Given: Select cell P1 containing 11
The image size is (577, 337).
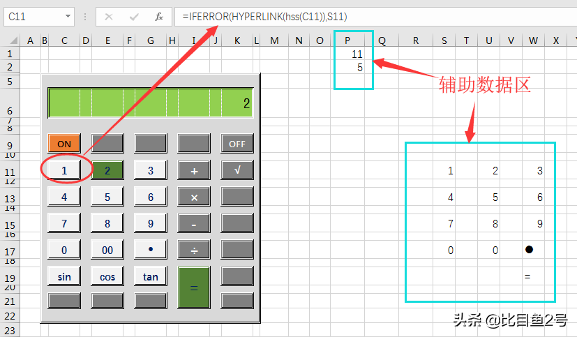Looking at the screenshot, I should point(347,54).
